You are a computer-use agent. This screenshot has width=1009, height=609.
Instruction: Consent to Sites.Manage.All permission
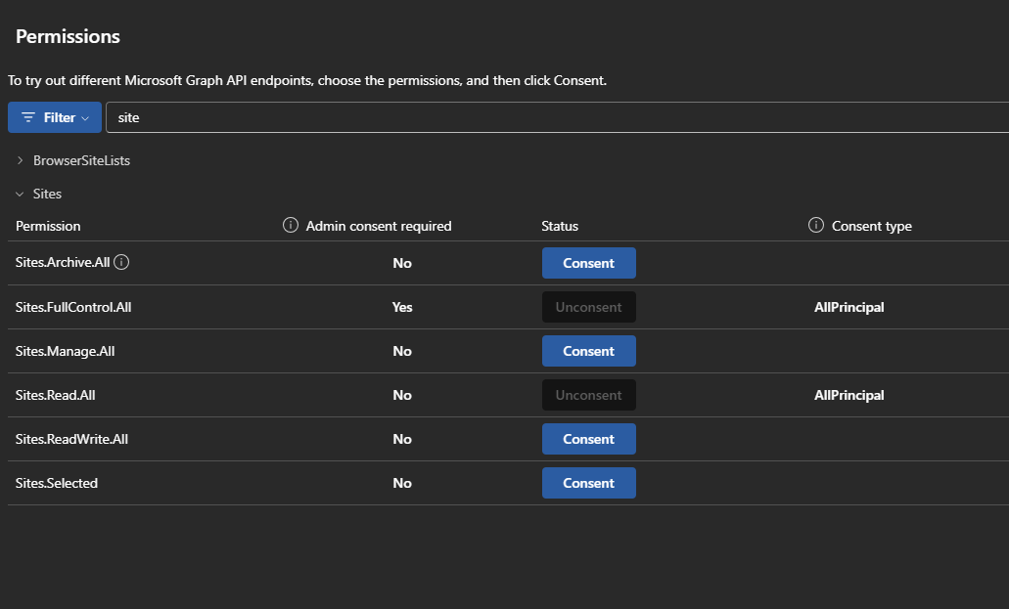point(589,351)
